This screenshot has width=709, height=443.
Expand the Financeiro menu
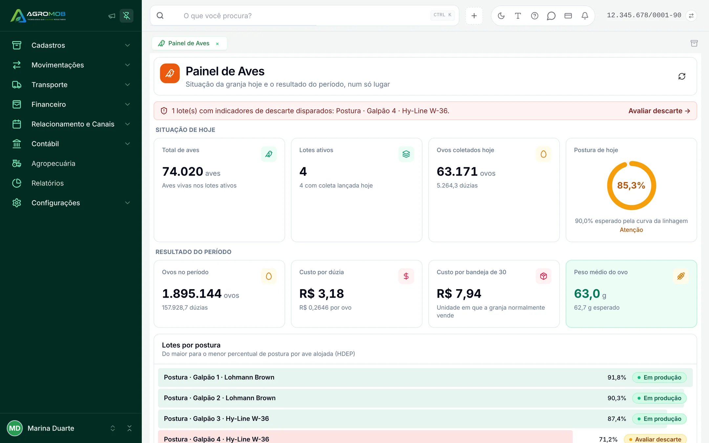[71, 104]
